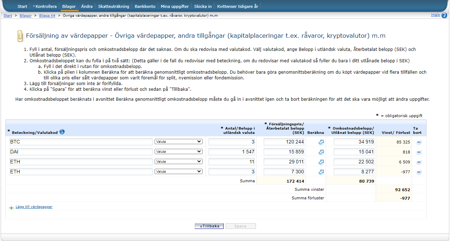
Task: Click Beräkna arrow for ETH row with 11 units
Action: coord(321,162)
